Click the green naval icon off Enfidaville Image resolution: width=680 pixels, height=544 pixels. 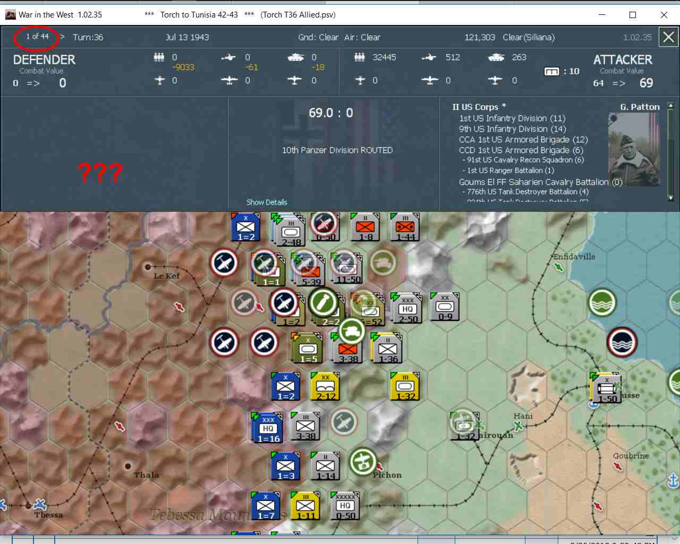[x=602, y=302]
